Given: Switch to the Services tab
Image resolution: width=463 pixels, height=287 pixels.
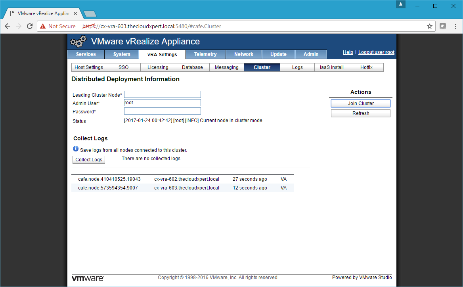Looking at the screenshot, I should 86,54.
